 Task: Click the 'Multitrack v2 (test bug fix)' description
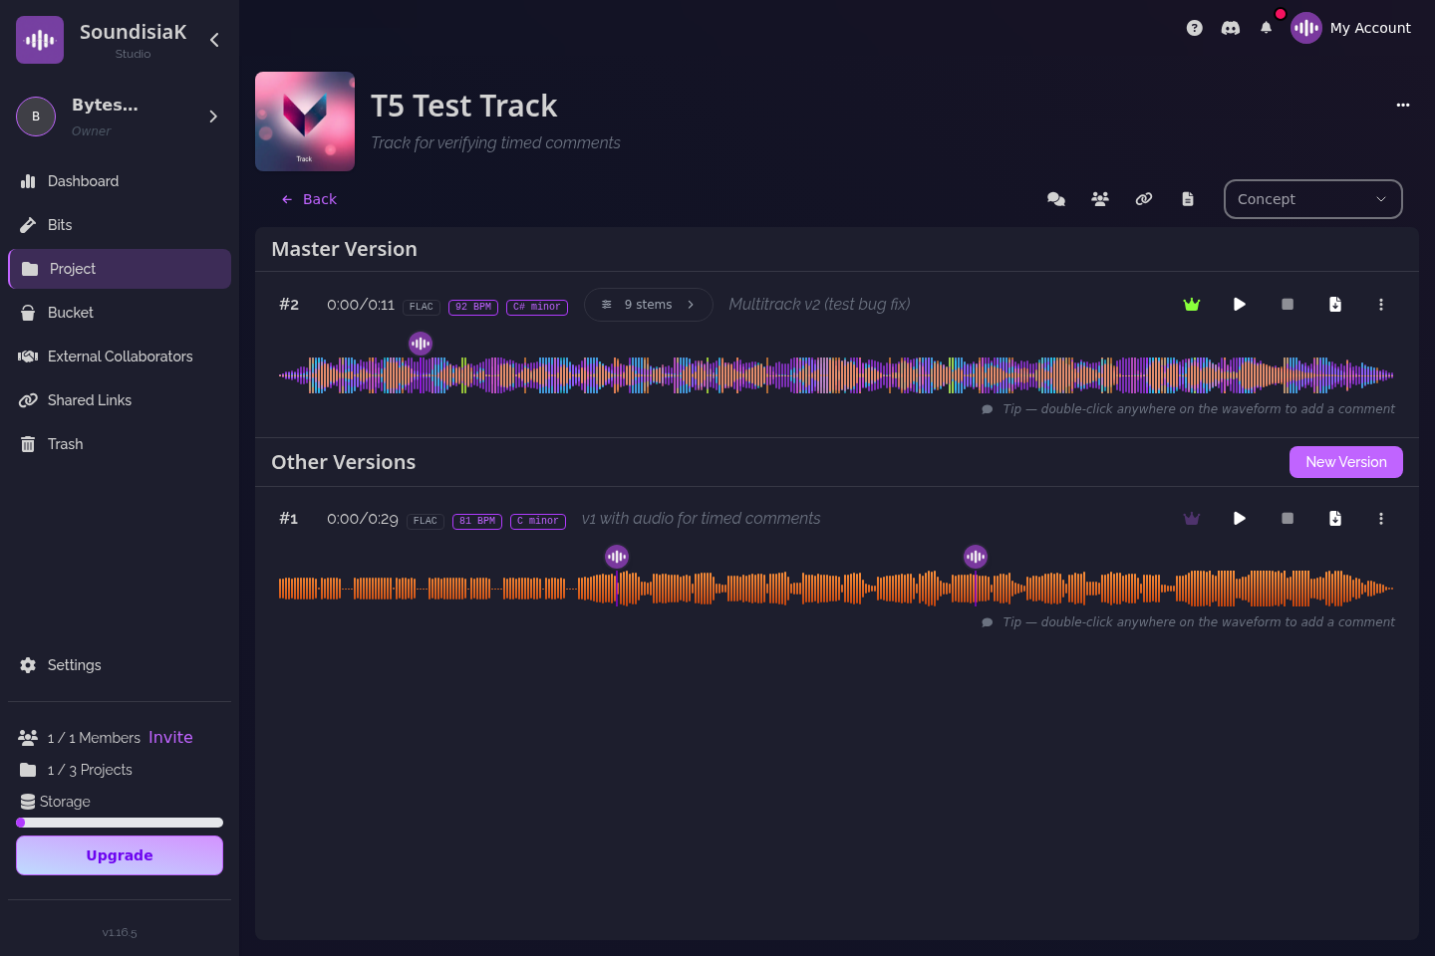pos(819,305)
